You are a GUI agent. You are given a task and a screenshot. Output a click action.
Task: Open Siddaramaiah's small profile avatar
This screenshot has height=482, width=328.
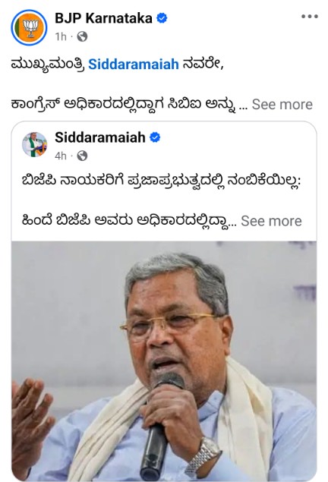coord(34,144)
